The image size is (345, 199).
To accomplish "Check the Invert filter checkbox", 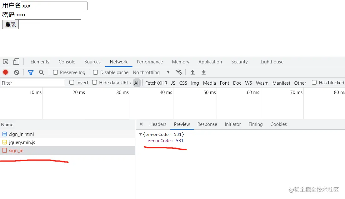I will [x=72, y=82].
